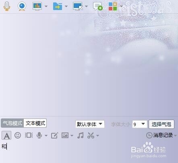
Task: Start a voice call with microphone icon
Action: pos(7,6)
